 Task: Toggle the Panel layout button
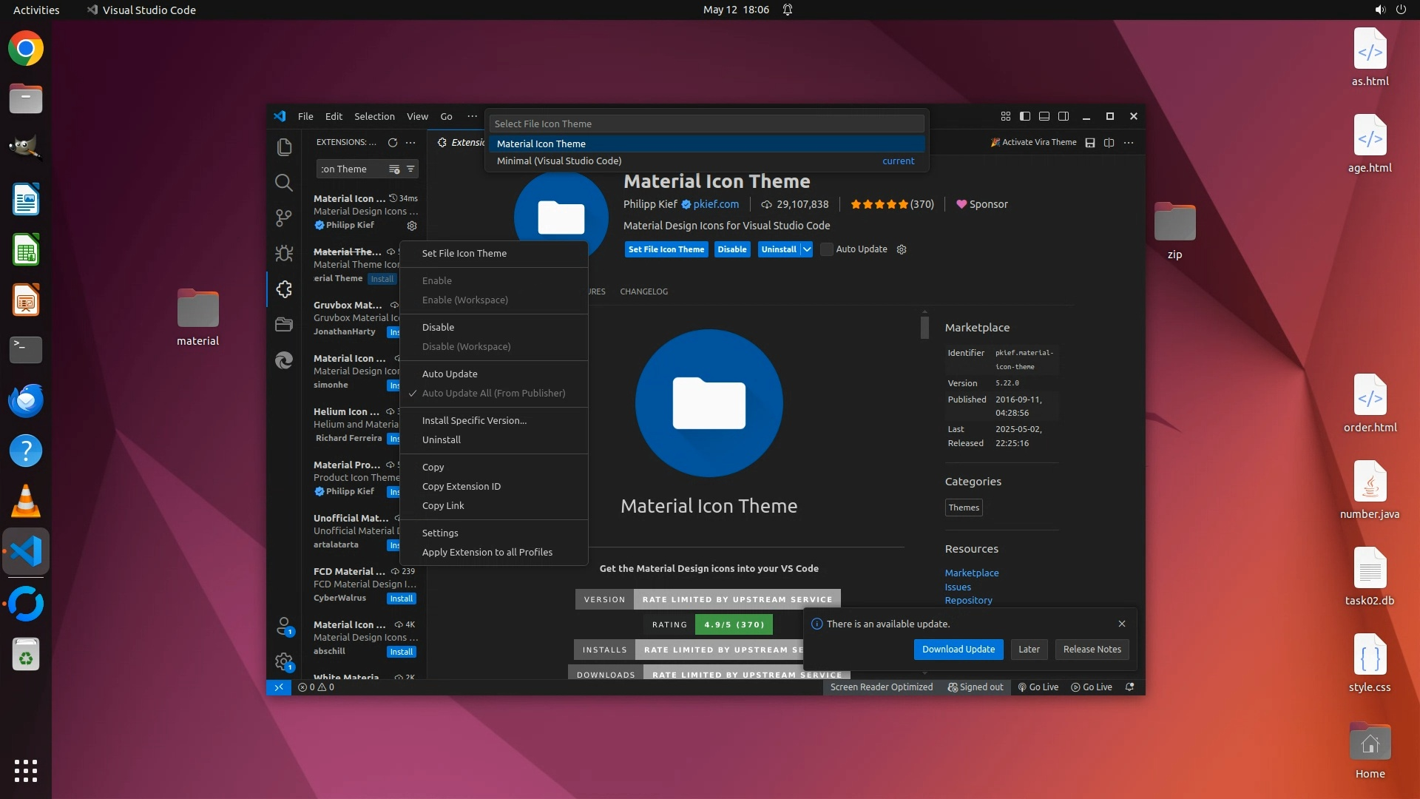[1044, 116]
